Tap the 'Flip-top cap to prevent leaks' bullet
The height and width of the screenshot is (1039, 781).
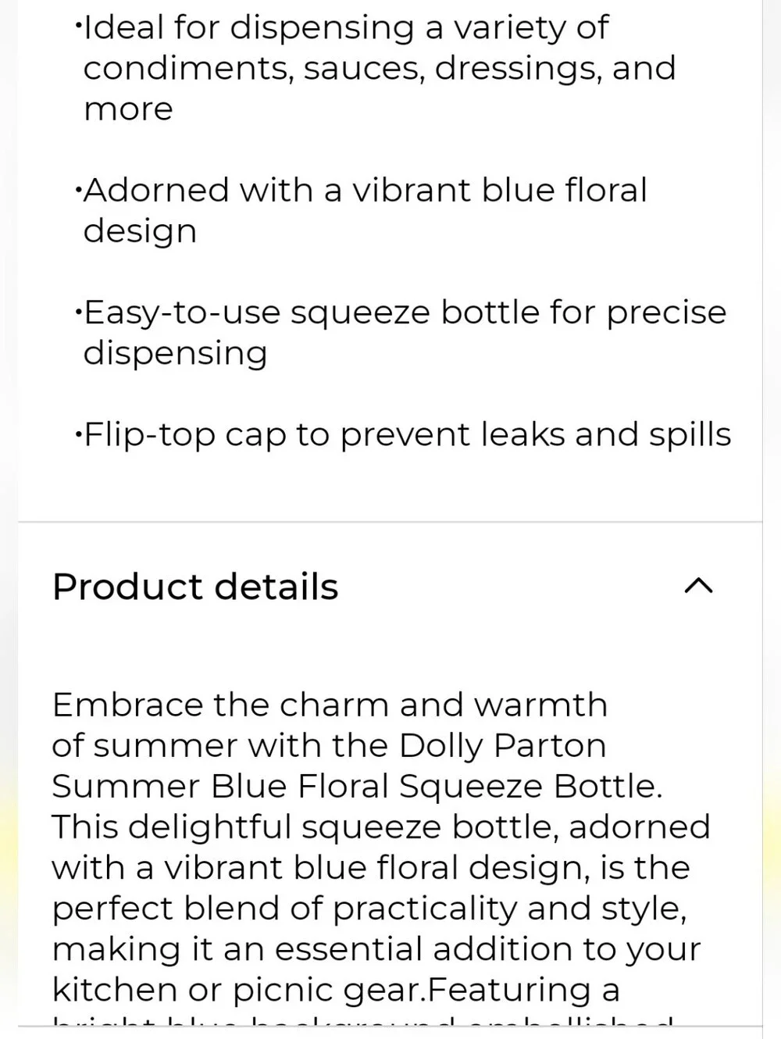[403, 434]
